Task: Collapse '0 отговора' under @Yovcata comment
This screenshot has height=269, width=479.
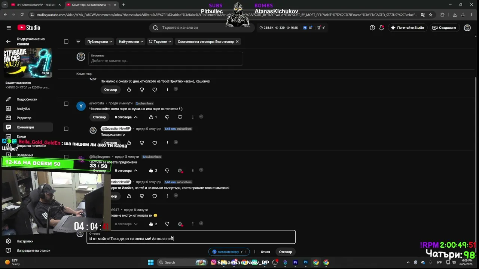Action: coord(126,117)
